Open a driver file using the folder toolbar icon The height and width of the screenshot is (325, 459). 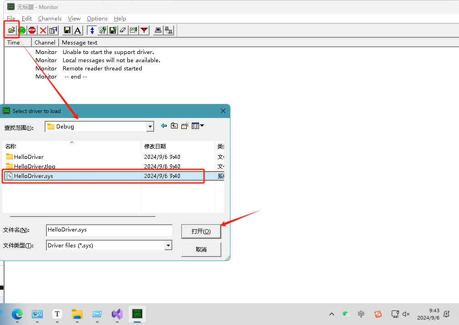click(11, 30)
